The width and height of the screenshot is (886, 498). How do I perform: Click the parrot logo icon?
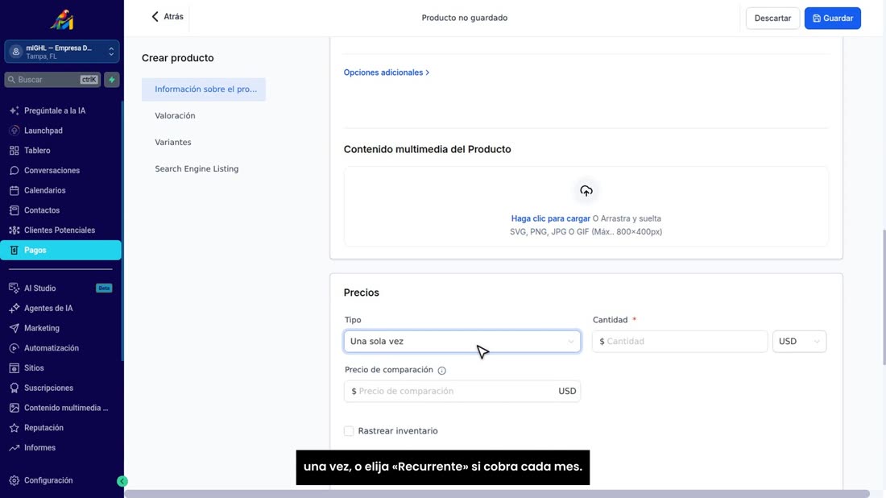click(61, 20)
